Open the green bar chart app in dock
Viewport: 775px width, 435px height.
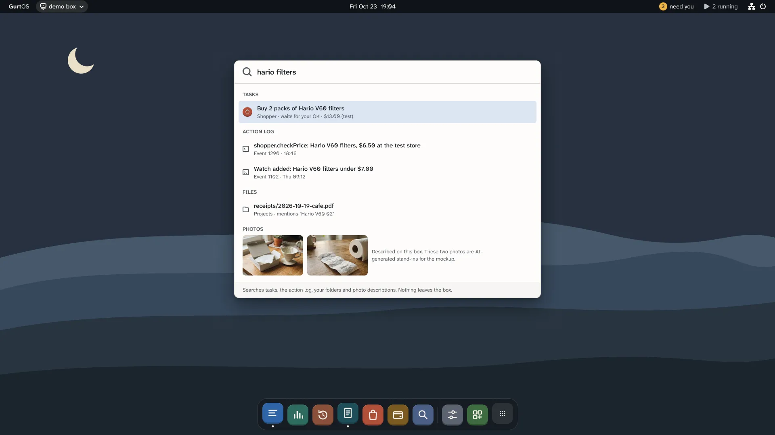298,415
